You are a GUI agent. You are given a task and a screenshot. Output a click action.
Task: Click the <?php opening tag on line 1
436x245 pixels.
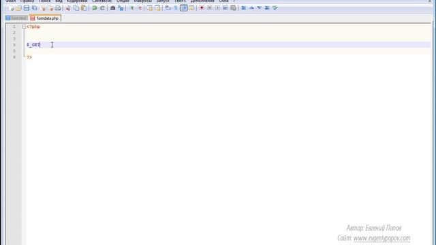coord(33,27)
